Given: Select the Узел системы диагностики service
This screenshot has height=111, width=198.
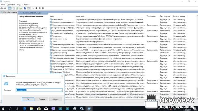Looking at the screenshot, I should [118, 58].
